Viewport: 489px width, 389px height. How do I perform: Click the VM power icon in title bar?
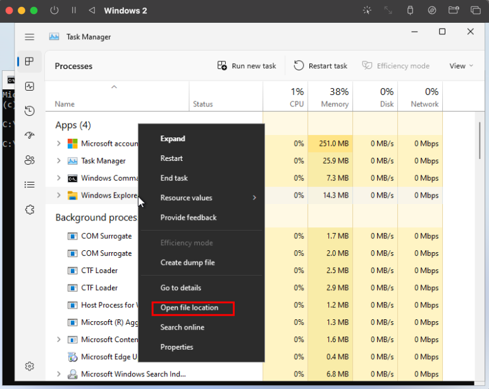pyautogui.click(x=54, y=10)
